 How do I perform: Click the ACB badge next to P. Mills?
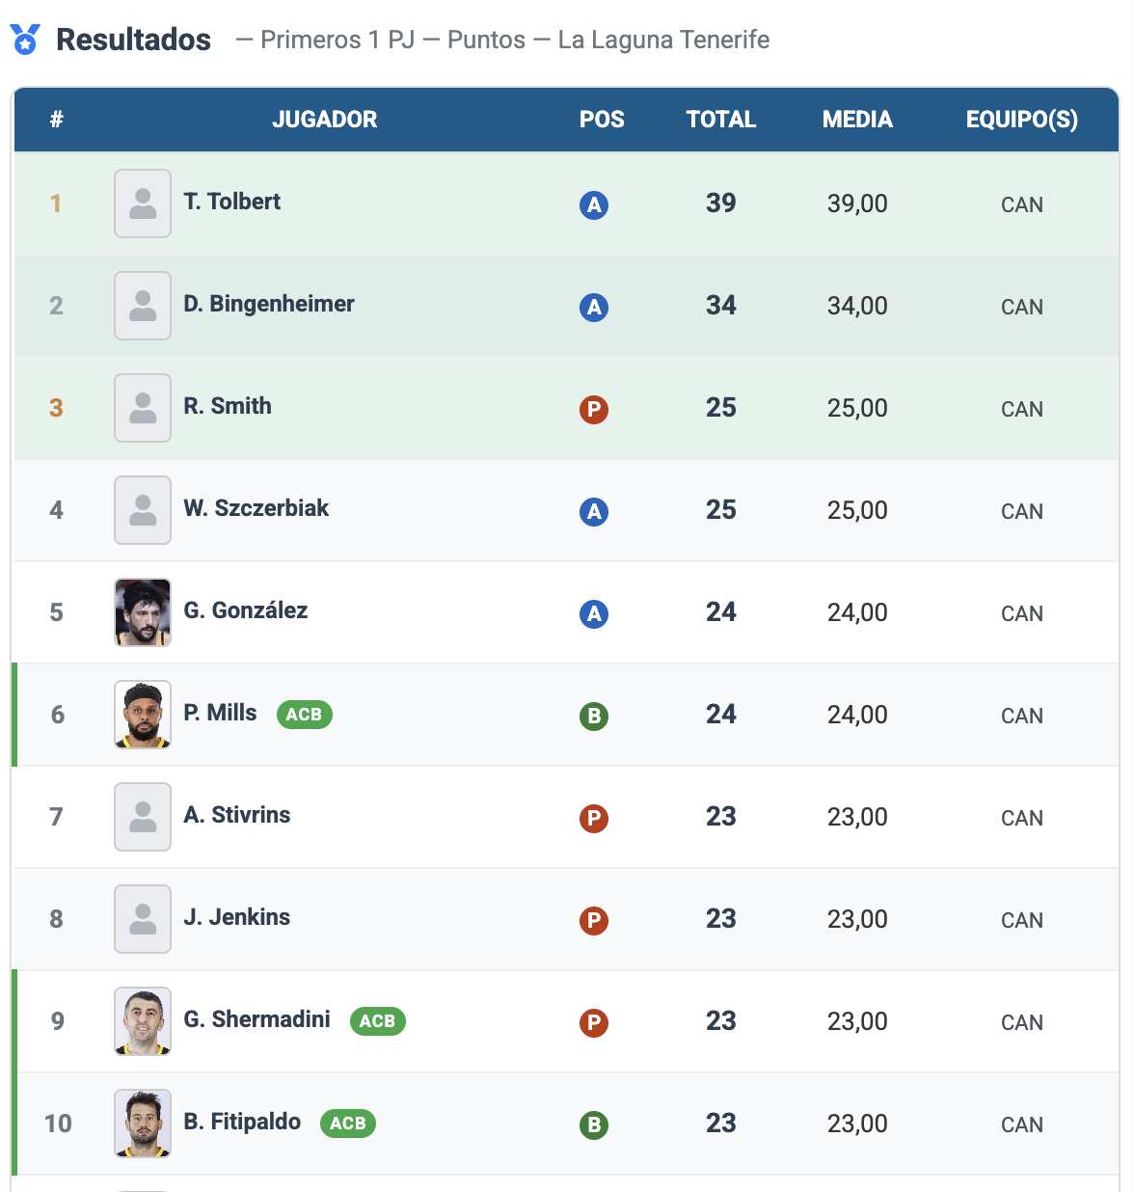(x=304, y=714)
